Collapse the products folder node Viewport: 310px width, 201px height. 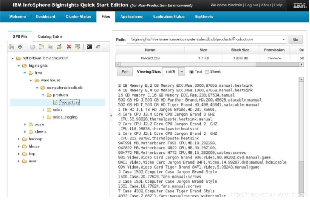click(43, 95)
